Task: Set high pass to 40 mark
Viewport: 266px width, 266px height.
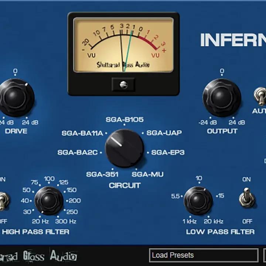Action: (25, 201)
